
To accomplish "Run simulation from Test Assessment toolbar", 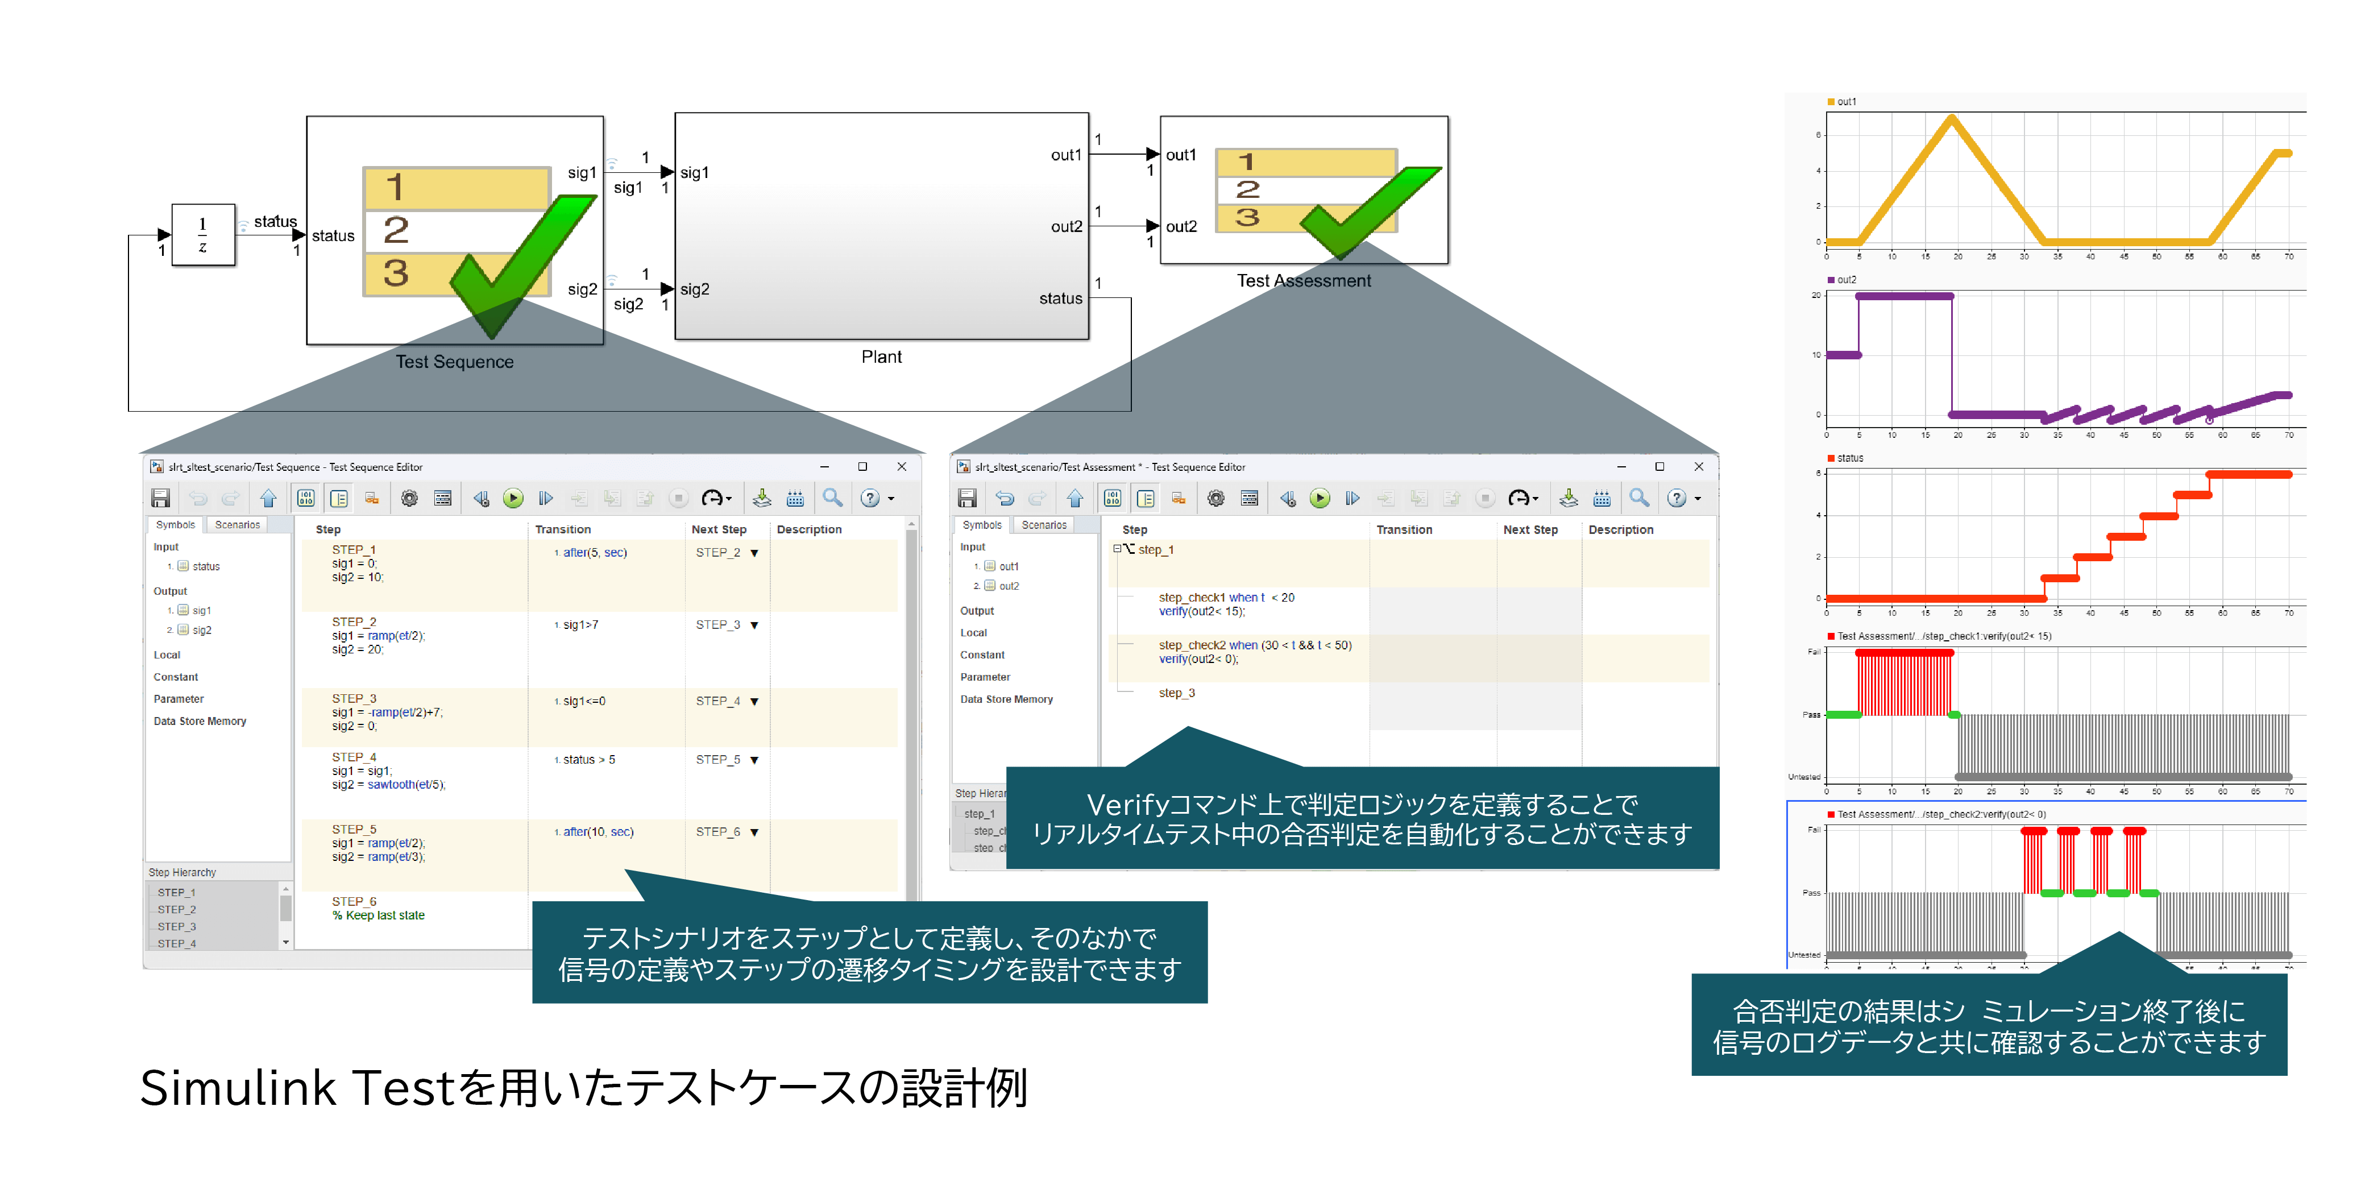I will click(x=1320, y=498).
